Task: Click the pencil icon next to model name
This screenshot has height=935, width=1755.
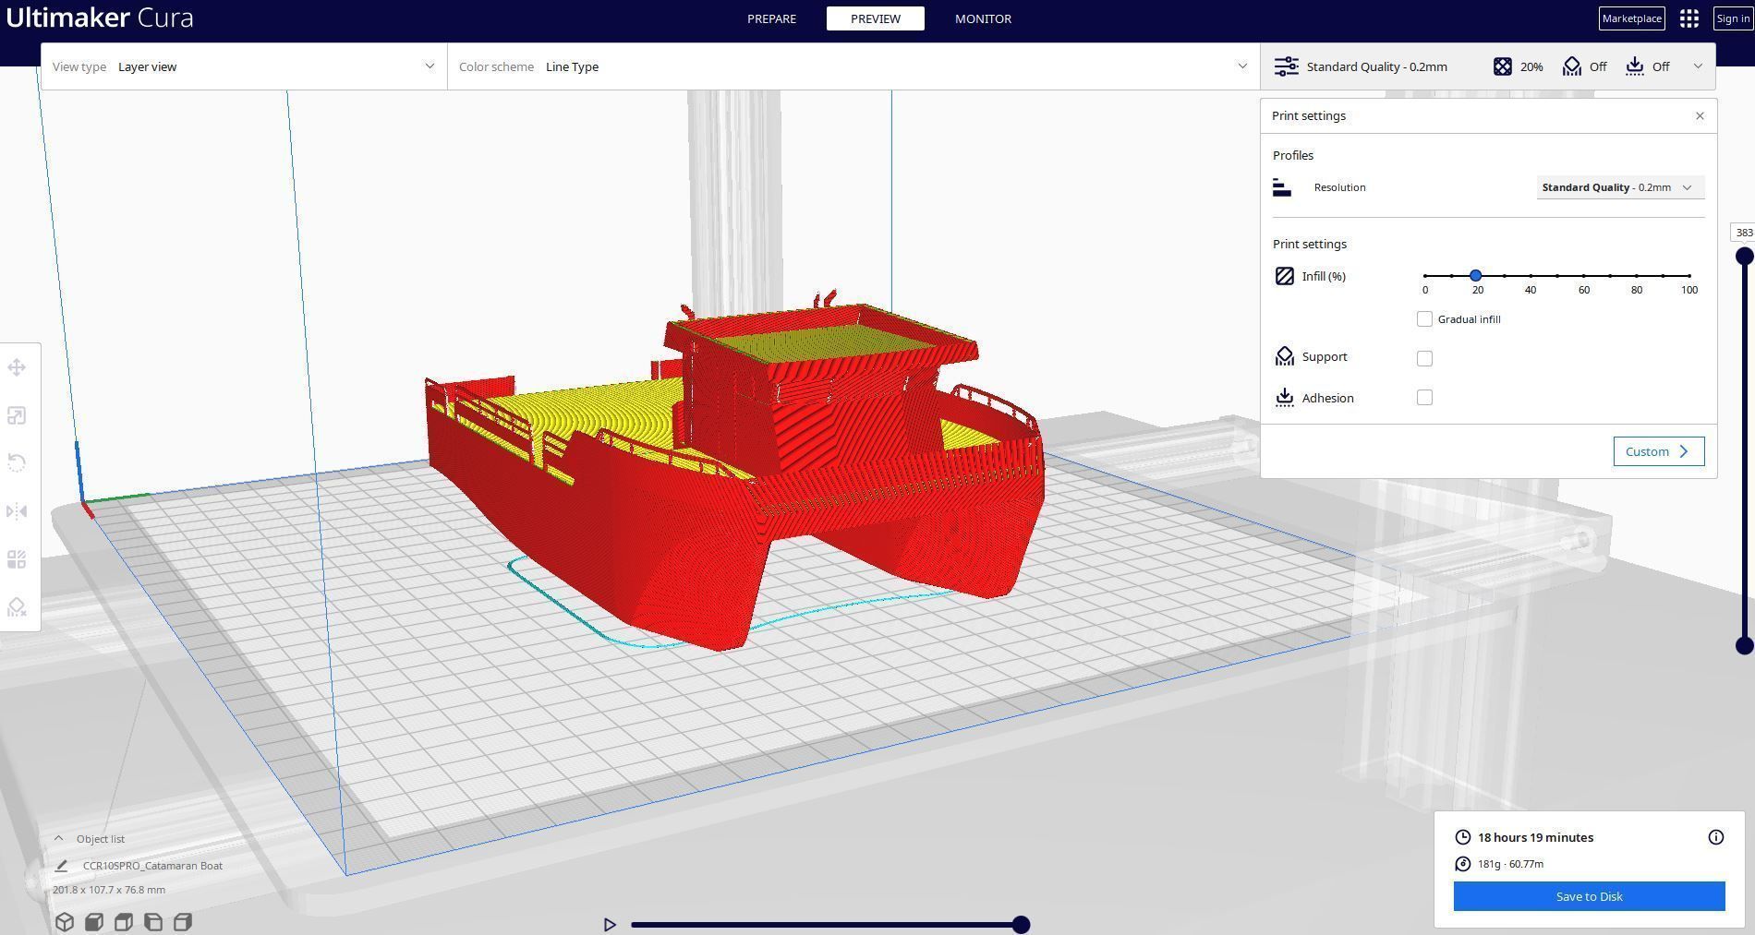Action: 61,866
